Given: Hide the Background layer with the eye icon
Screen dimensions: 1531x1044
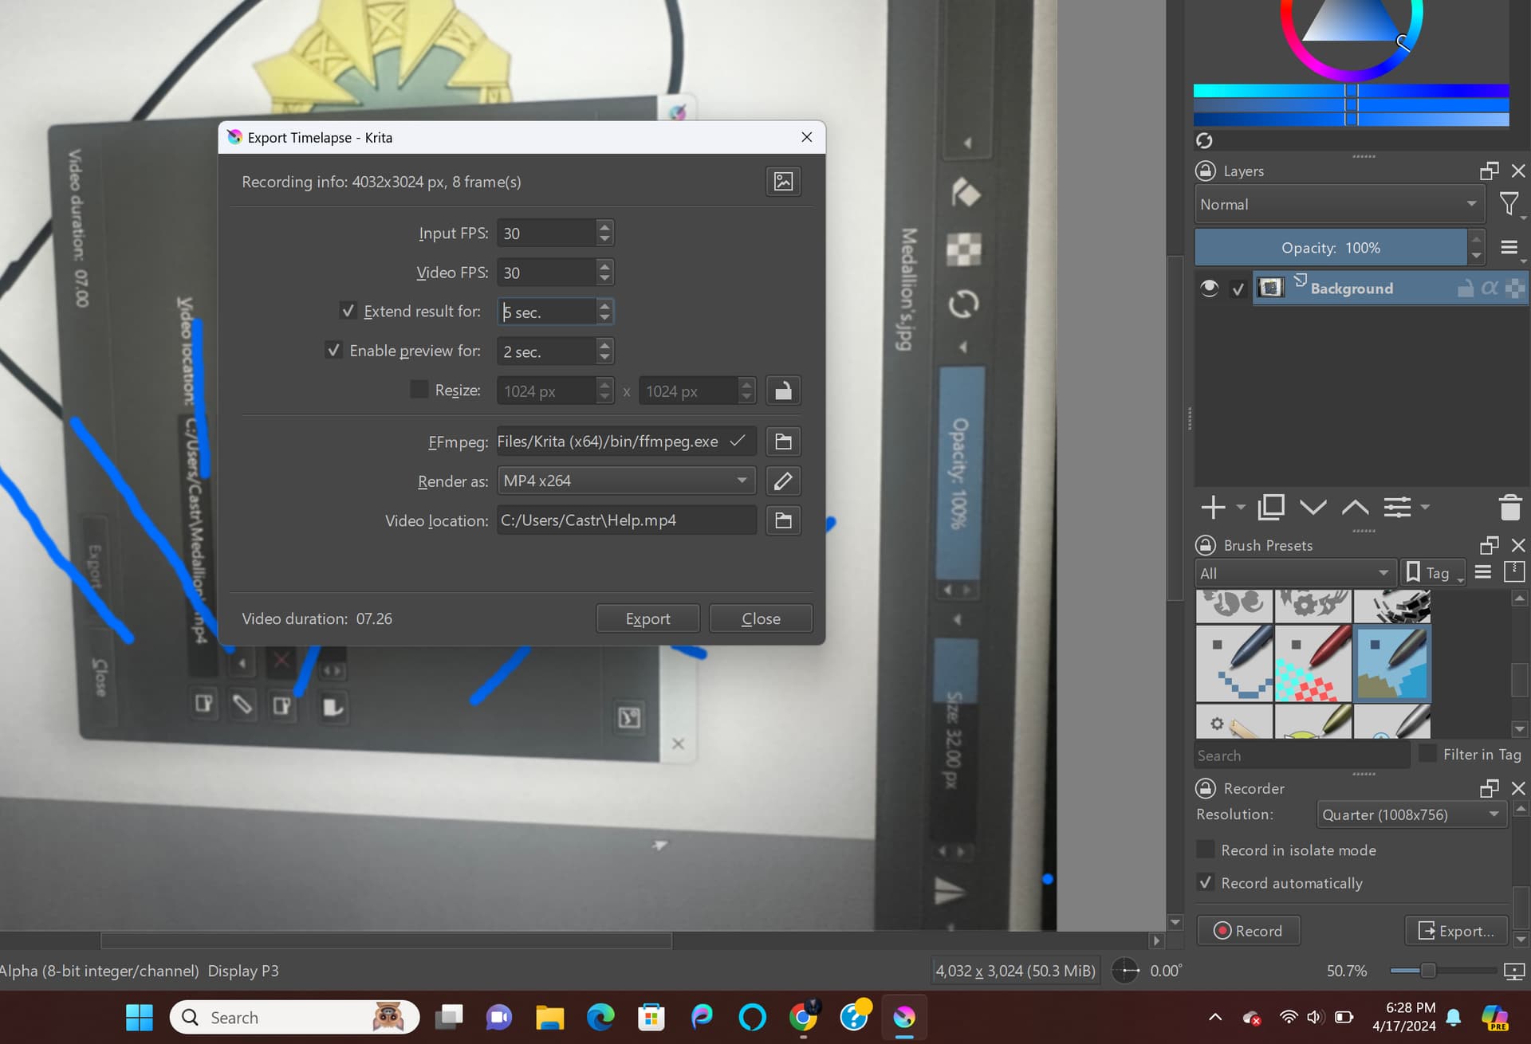Looking at the screenshot, I should [x=1209, y=288].
